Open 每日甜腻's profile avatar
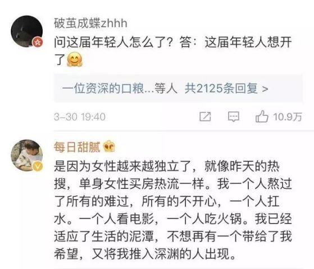This screenshot has width=314, height=269. [x=27, y=155]
